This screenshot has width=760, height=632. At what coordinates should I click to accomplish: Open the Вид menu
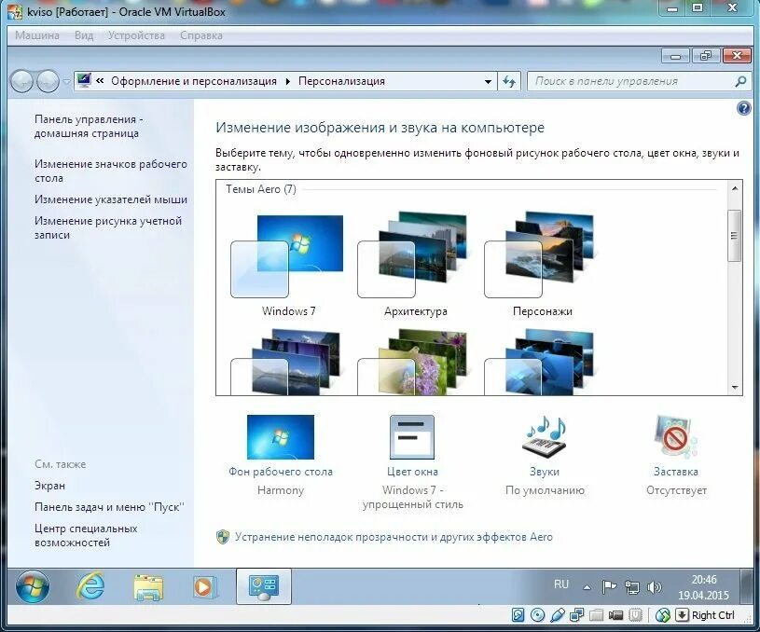[x=84, y=35]
